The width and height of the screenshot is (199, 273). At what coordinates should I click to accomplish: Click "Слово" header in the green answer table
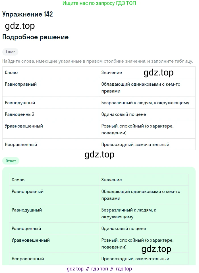tap(18, 180)
